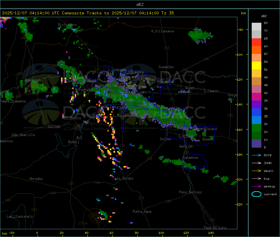The width and height of the screenshot is (280, 237).
Task: Click the Paso_El_Loro map label
Action: 215,228
